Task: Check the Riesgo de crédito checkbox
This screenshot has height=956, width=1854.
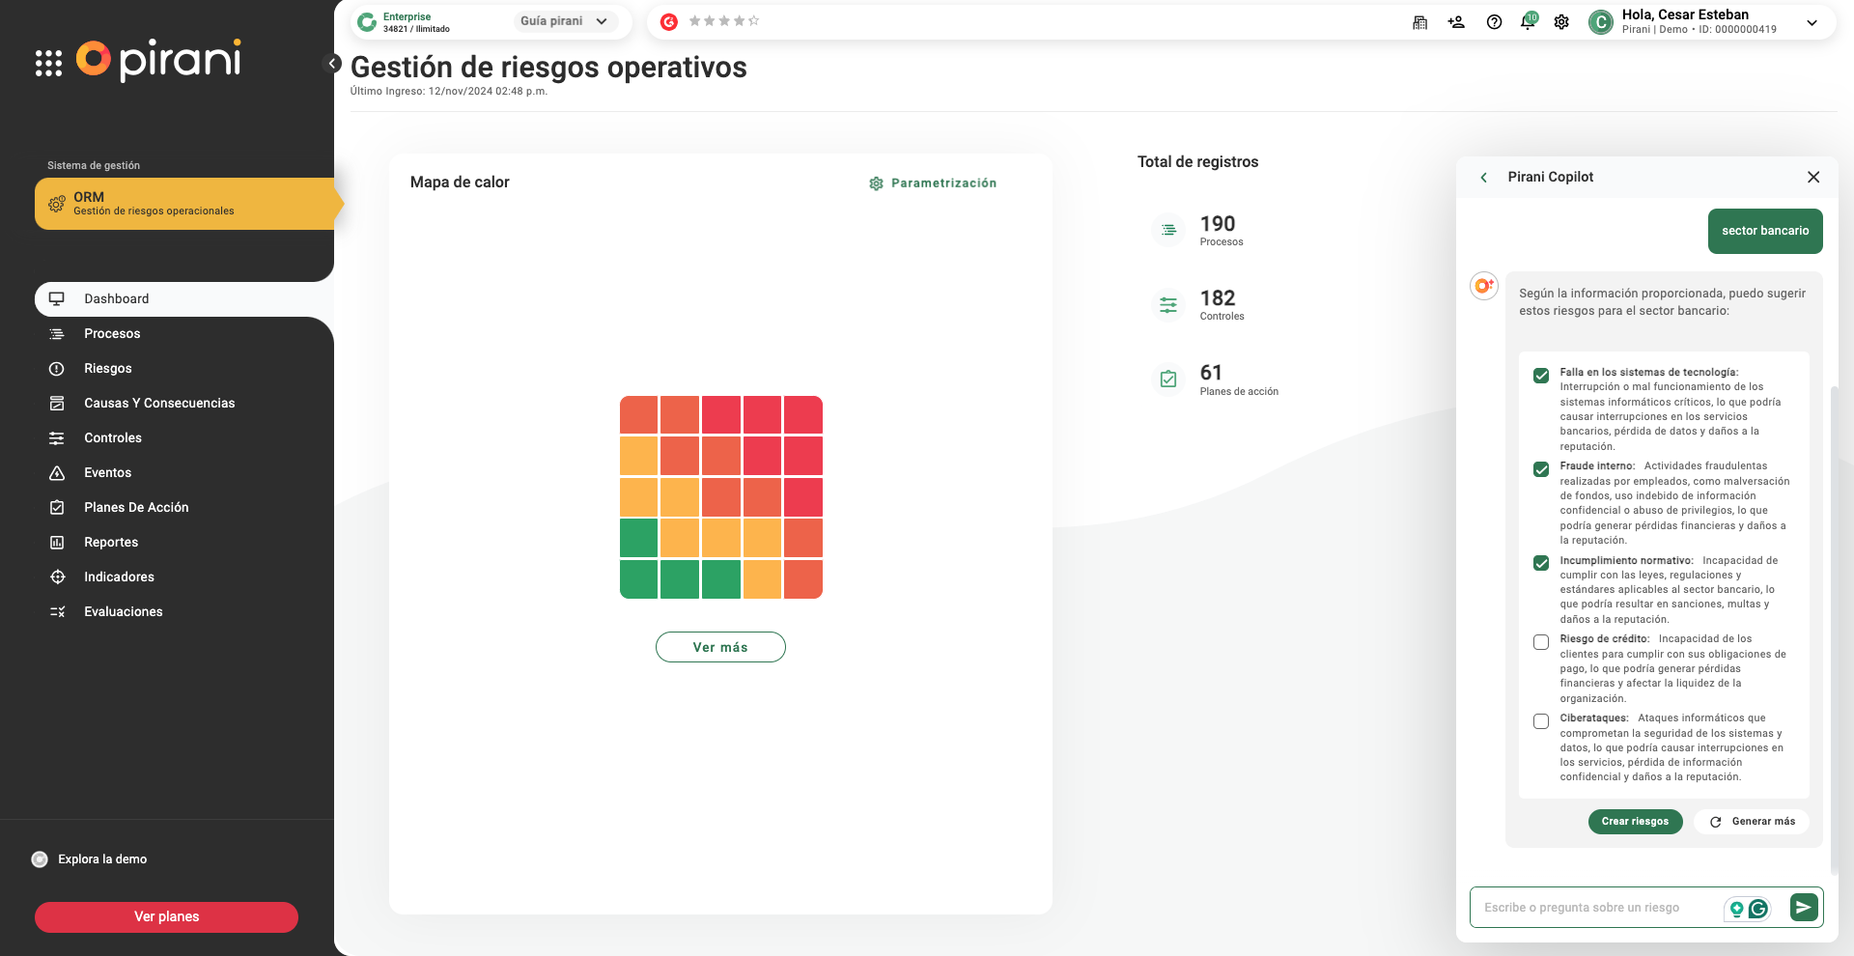Action: click(1541, 642)
